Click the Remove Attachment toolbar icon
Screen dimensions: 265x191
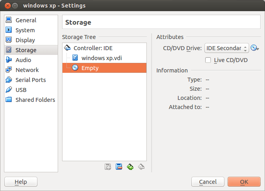141,167
